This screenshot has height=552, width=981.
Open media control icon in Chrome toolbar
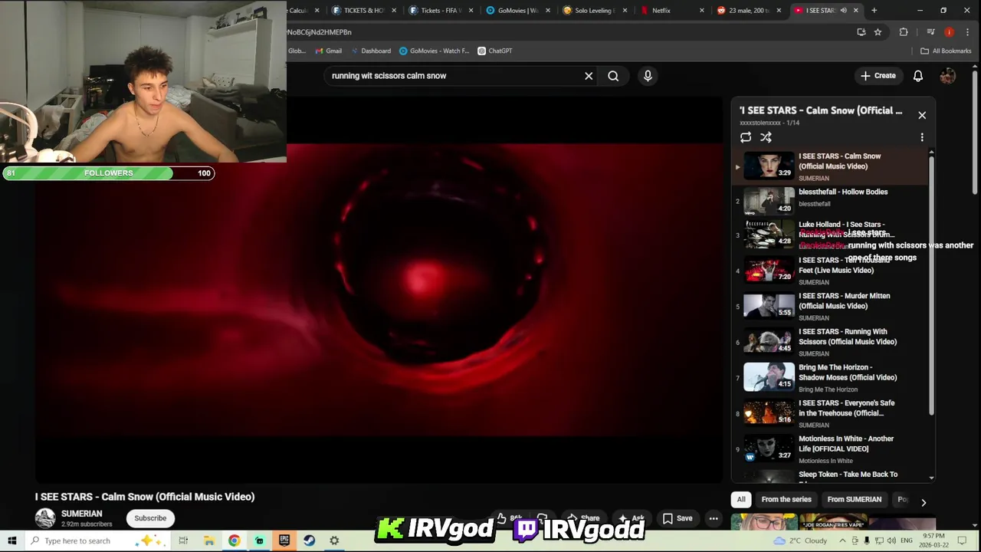pos(930,32)
